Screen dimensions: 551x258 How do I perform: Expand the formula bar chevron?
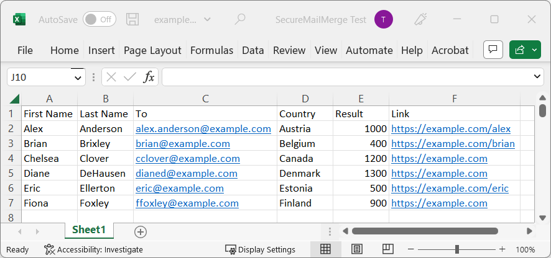(538, 76)
